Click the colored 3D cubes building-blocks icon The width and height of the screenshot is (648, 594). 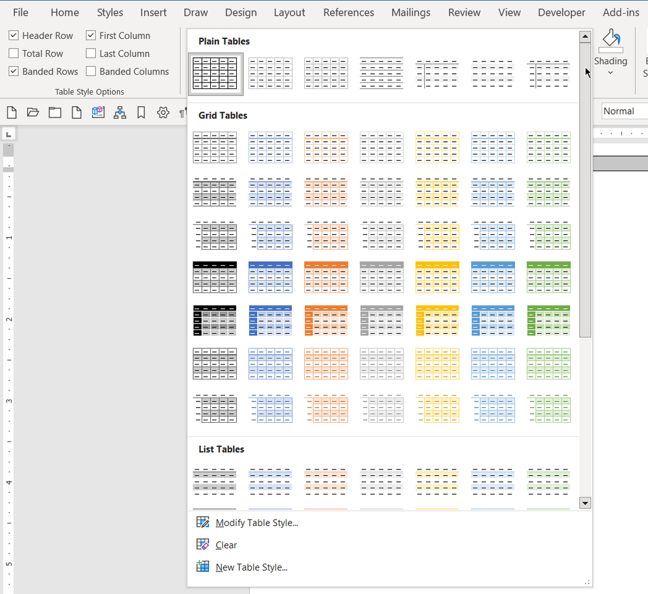(98, 112)
